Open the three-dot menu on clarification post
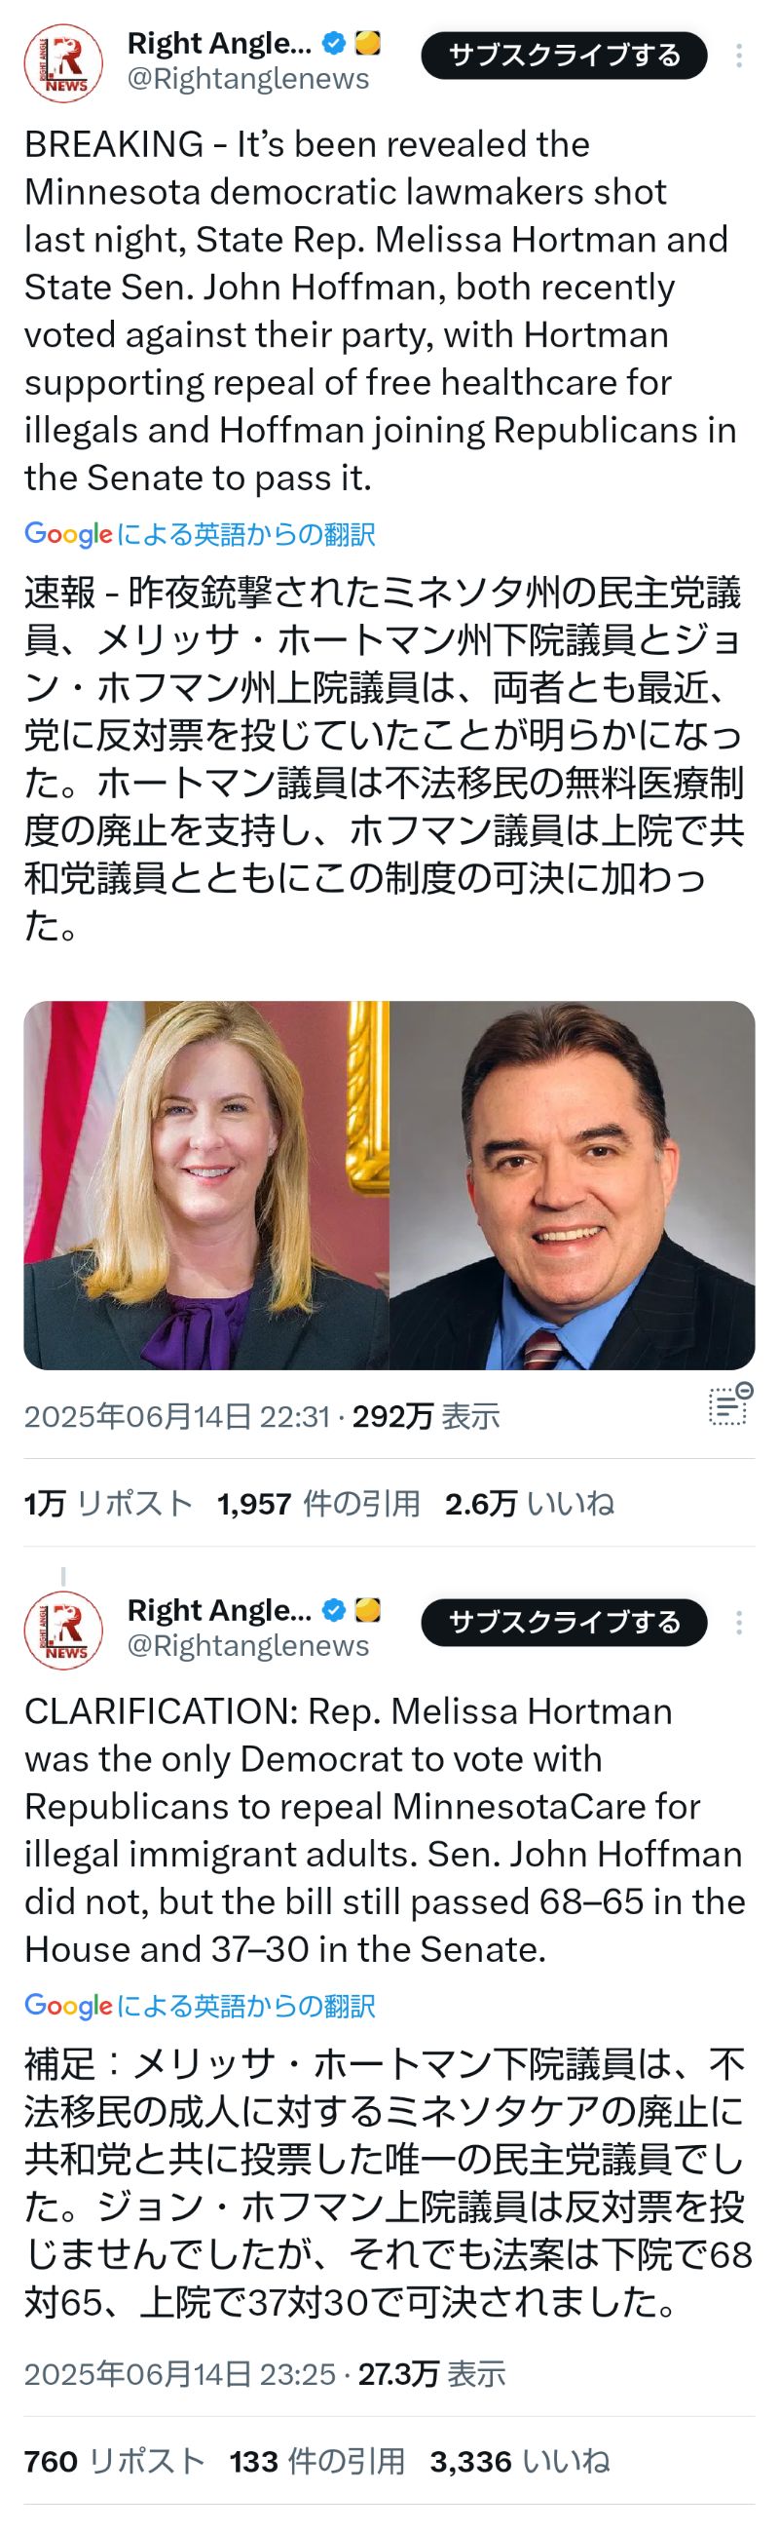 739,1623
